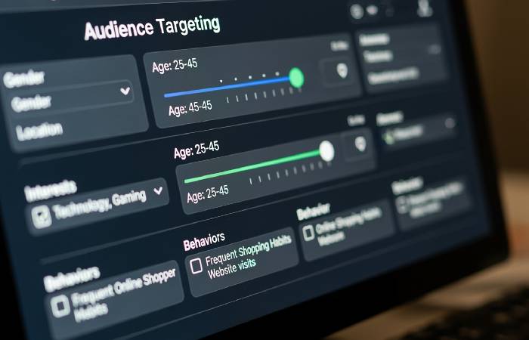Select the checkbox in the far-right behavior card
This screenshot has width=529, height=340.
point(402,202)
